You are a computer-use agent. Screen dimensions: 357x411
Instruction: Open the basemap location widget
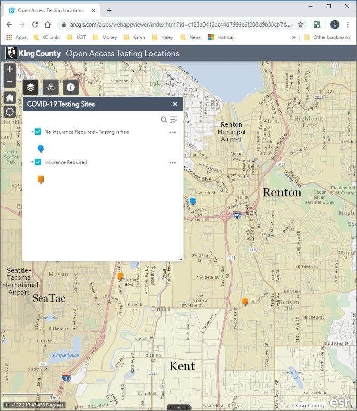coord(50,87)
